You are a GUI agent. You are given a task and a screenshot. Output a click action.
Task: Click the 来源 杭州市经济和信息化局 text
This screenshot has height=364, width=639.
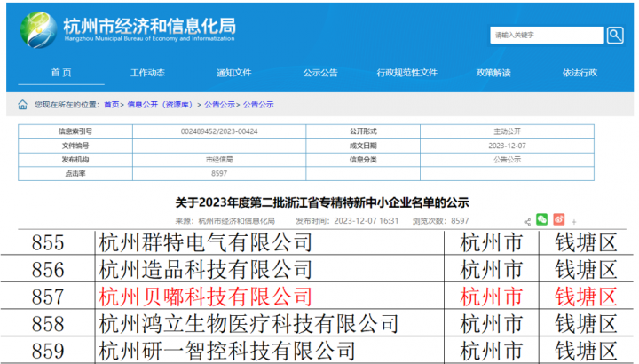tap(225, 221)
